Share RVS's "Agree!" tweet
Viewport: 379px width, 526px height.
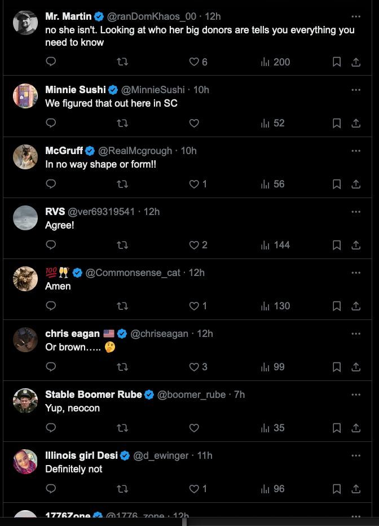click(356, 245)
